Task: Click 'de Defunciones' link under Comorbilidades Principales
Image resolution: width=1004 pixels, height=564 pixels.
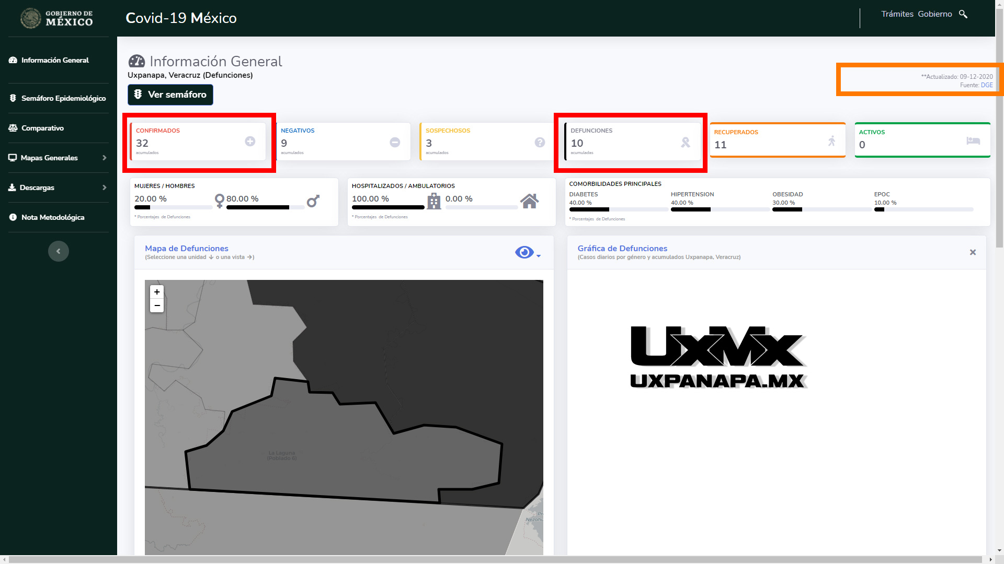Action: [610, 219]
